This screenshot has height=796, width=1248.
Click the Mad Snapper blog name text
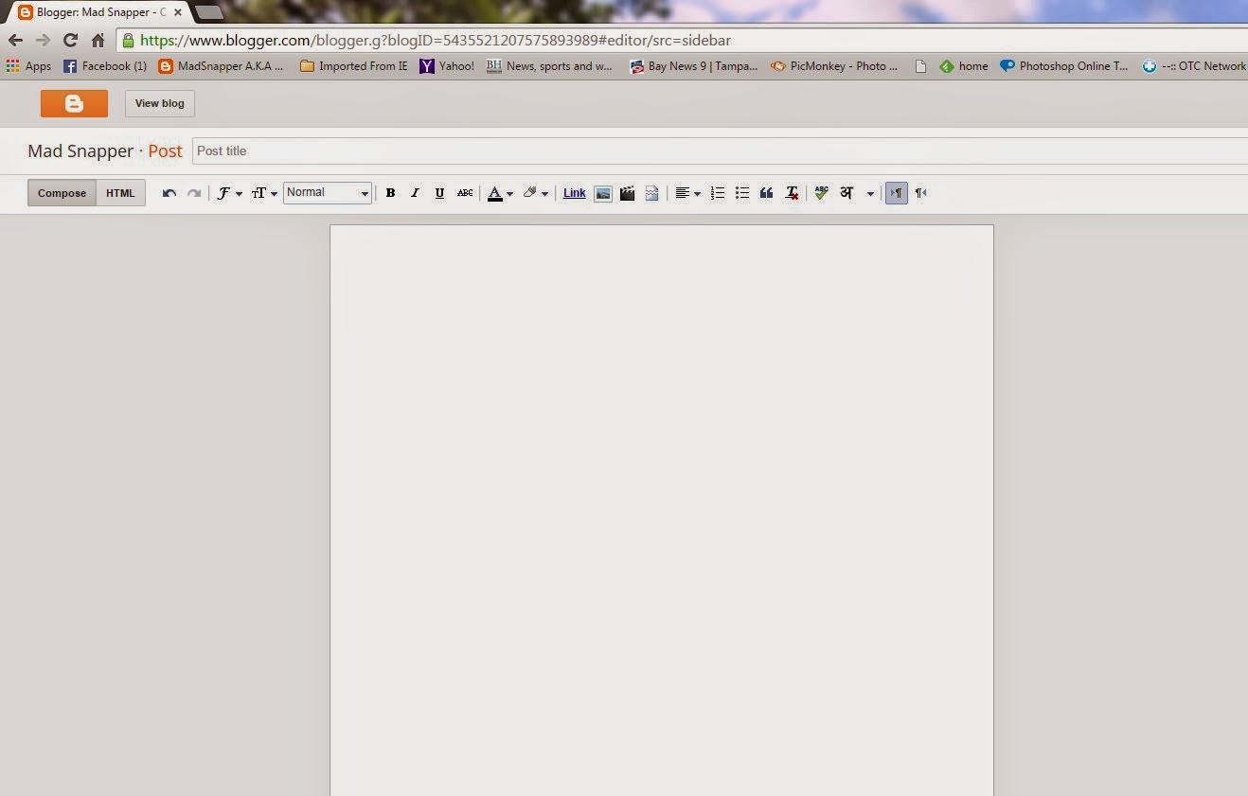80,151
